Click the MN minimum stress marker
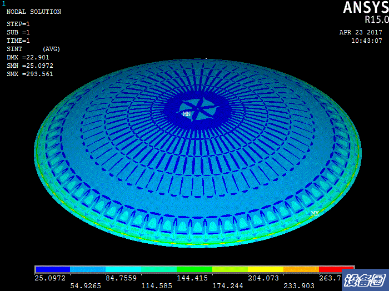This screenshot has height=291, width=389. tap(186, 114)
